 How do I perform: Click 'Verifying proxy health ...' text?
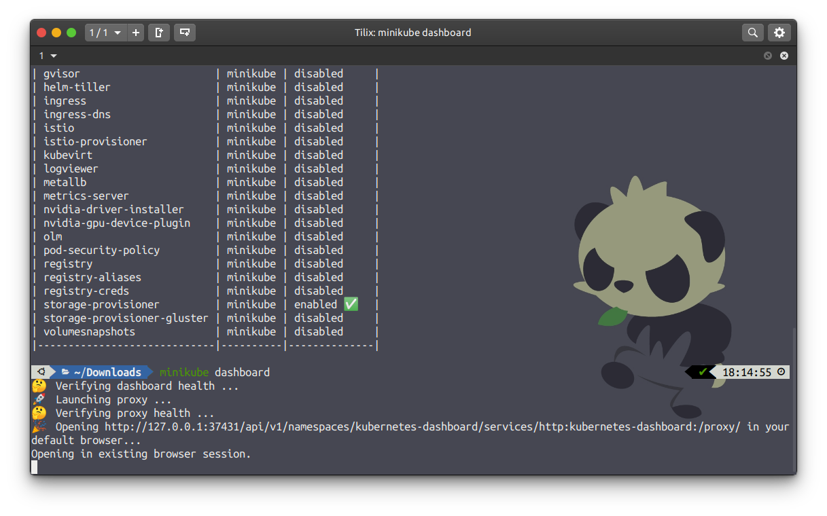pyautogui.click(x=135, y=413)
